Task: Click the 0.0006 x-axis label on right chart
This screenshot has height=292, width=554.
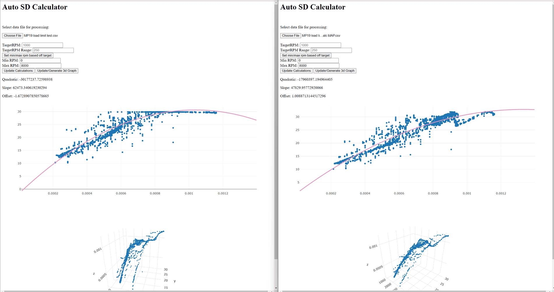Action: click(x=399, y=193)
